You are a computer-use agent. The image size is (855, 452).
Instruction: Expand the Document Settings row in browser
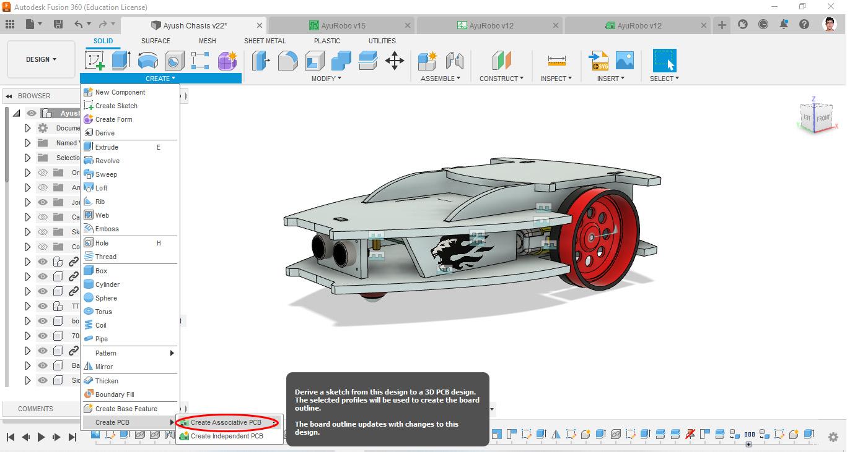click(27, 128)
